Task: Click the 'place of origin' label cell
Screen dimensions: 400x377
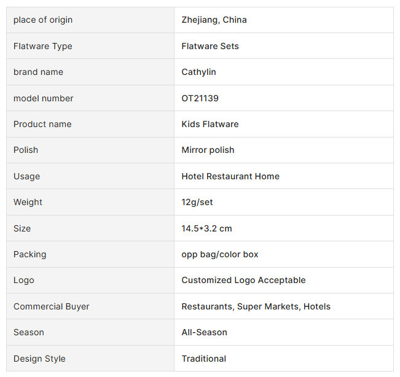Action: [x=43, y=20]
